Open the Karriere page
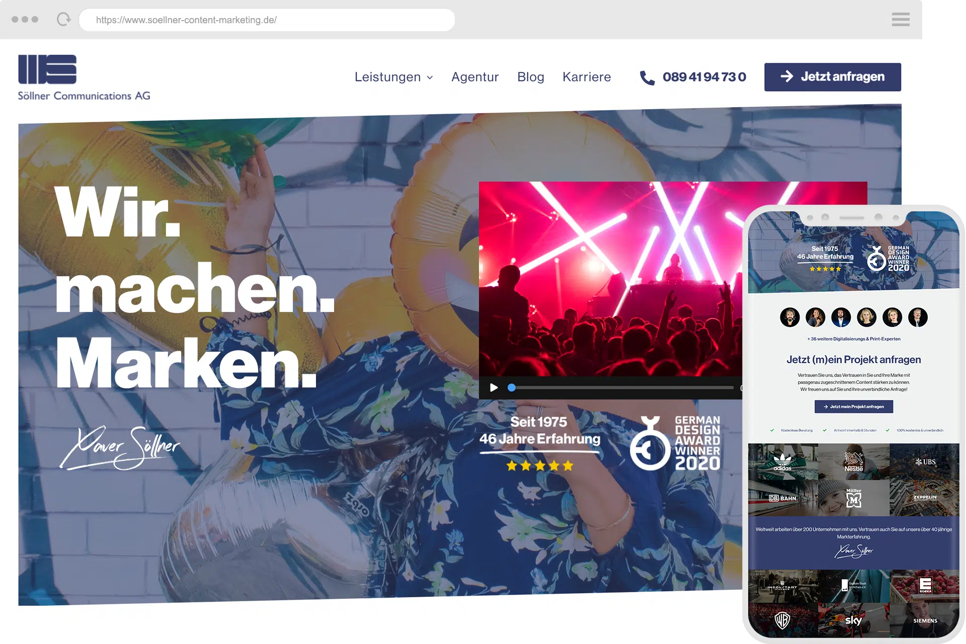The height and width of the screenshot is (644, 966). [586, 77]
